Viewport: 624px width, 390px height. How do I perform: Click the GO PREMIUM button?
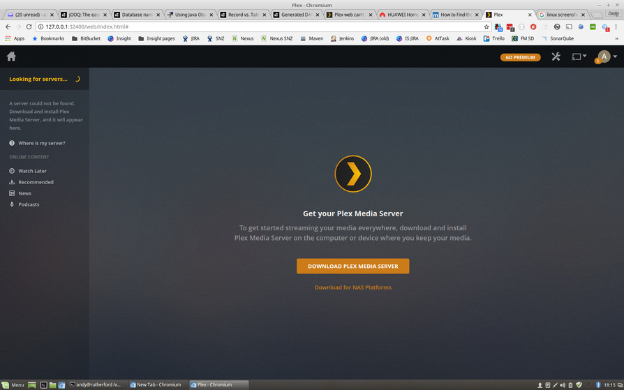[520, 57]
